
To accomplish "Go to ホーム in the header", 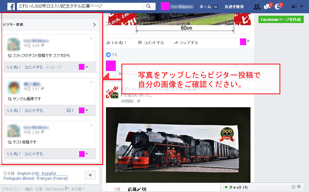I will (x=205, y=7).
